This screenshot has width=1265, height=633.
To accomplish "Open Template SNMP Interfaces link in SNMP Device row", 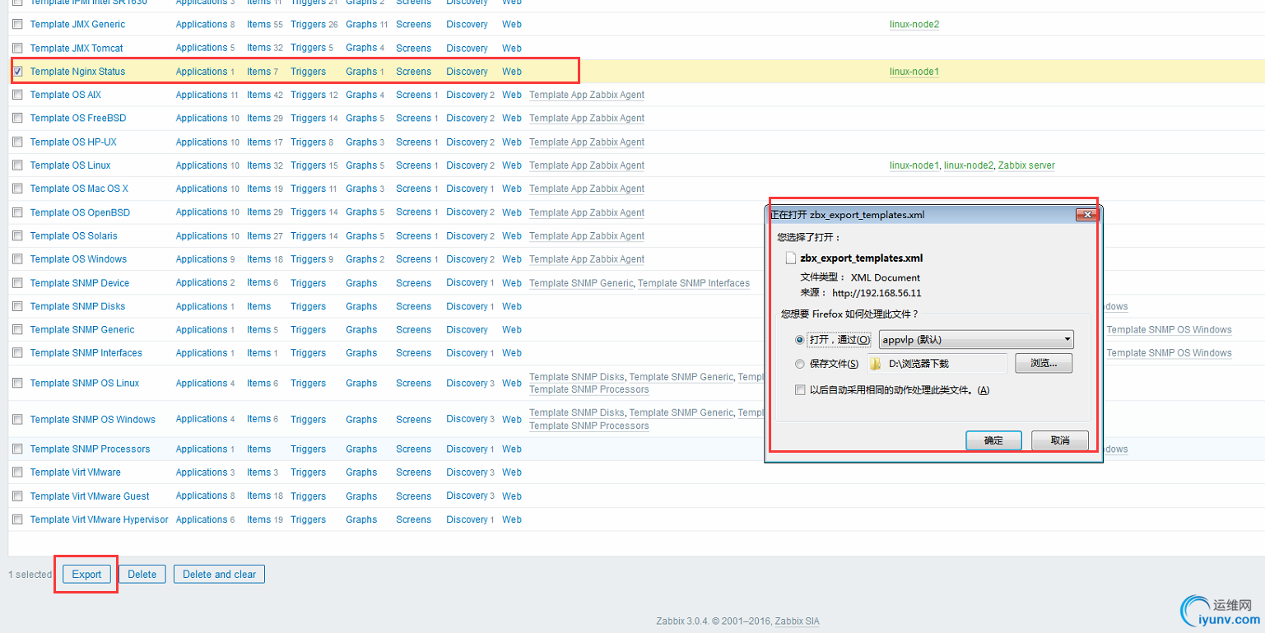I will click(x=694, y=283).
